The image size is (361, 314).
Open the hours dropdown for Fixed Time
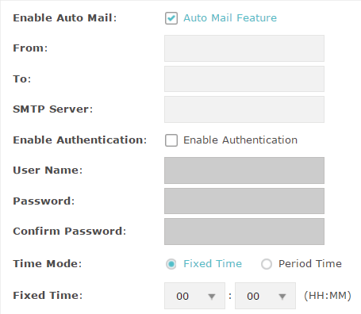point(194,296)
